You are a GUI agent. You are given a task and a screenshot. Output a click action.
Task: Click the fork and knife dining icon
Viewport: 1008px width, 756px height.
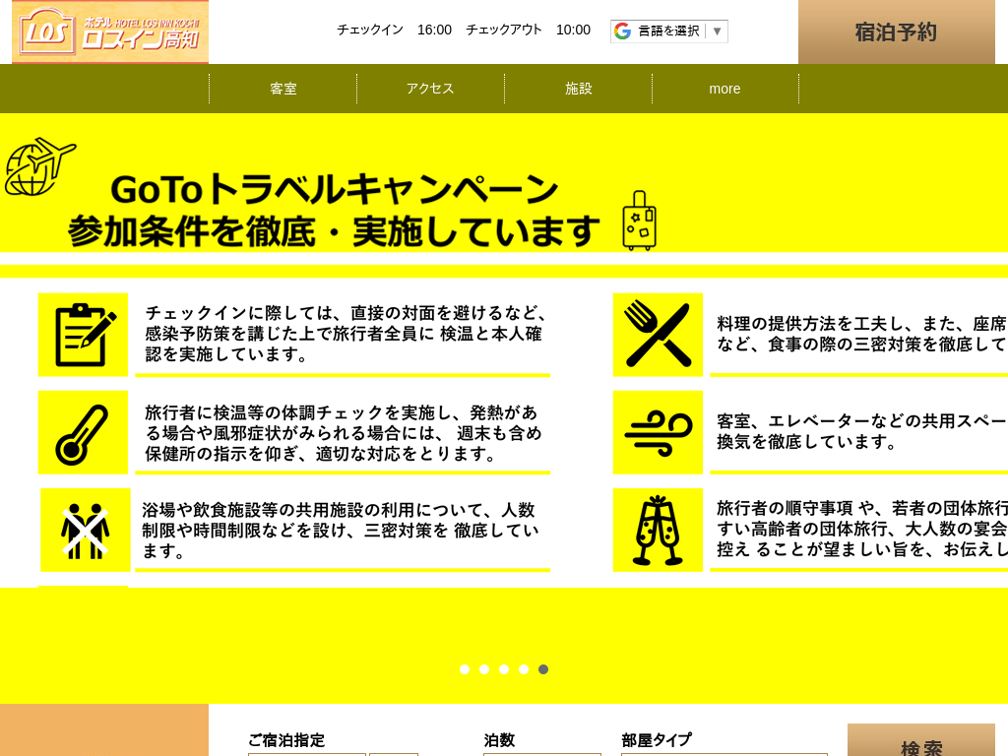(658, 335)
